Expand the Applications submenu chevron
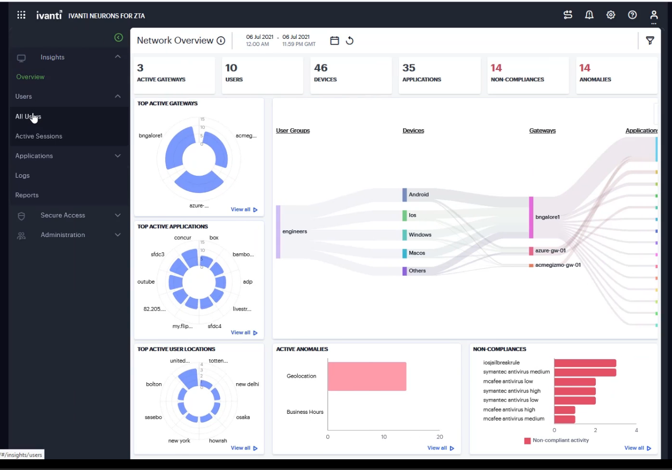This screenshot has height=470, width=672. coord(118,156)
